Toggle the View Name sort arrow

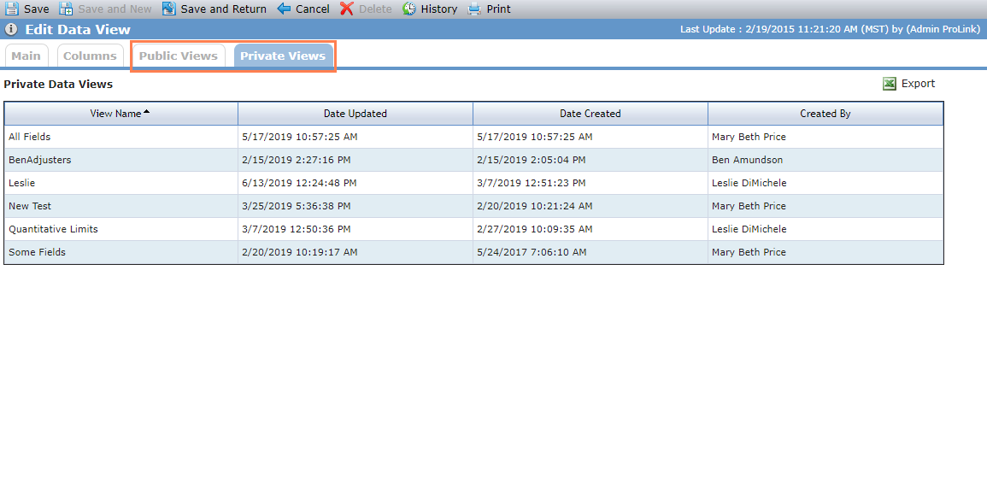pyautogui.click(x=147, y=112)
